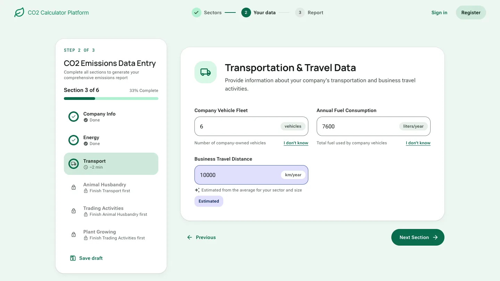Viewport: 500px width, 281px height.
Task: Focus the Business Travel Distance input field
Action: 251,175
